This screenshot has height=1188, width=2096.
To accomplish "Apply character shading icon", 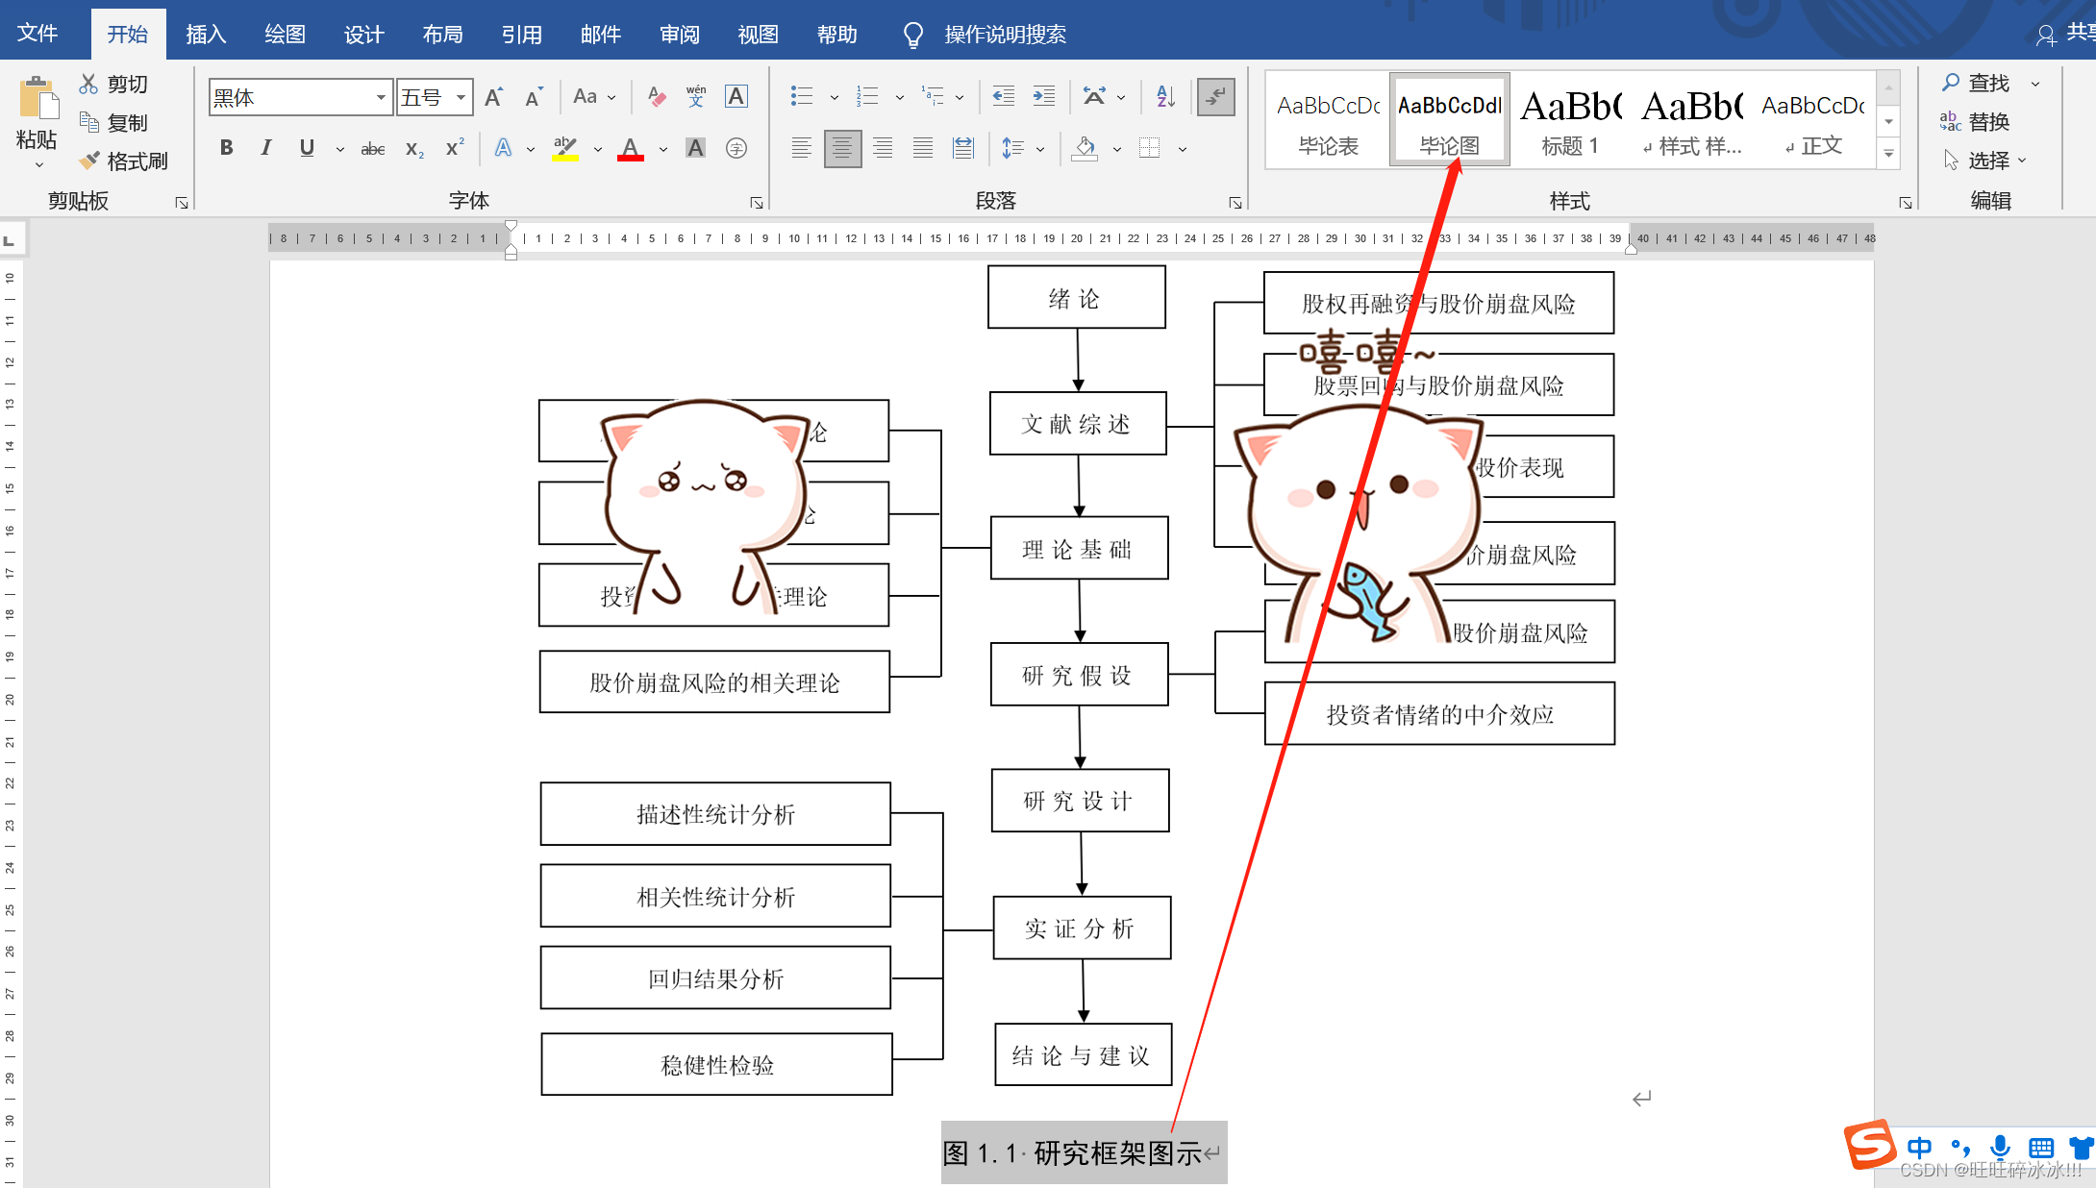I will [695, 148].
